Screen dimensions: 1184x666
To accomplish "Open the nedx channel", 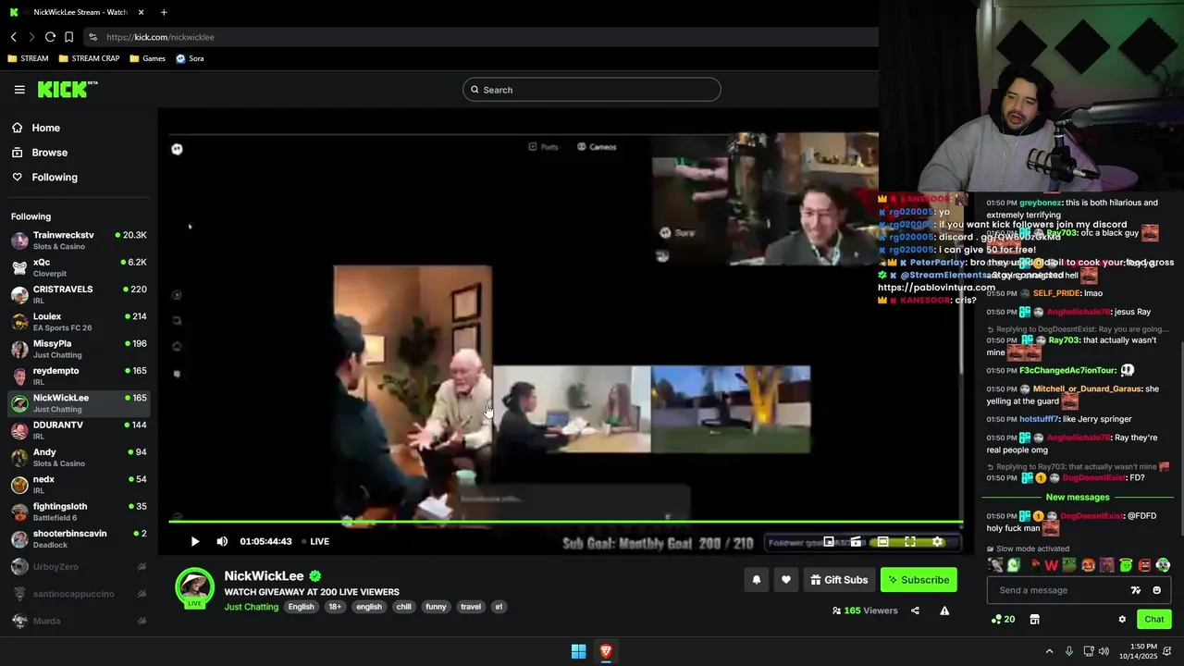I will (79, 485).
